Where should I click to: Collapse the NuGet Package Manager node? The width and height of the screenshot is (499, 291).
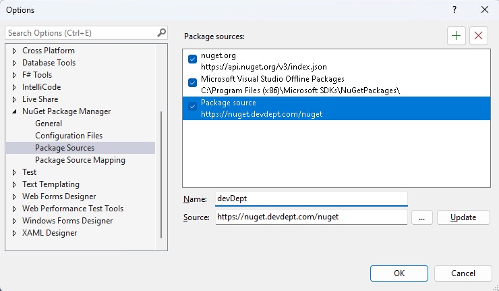pos(15,111)
